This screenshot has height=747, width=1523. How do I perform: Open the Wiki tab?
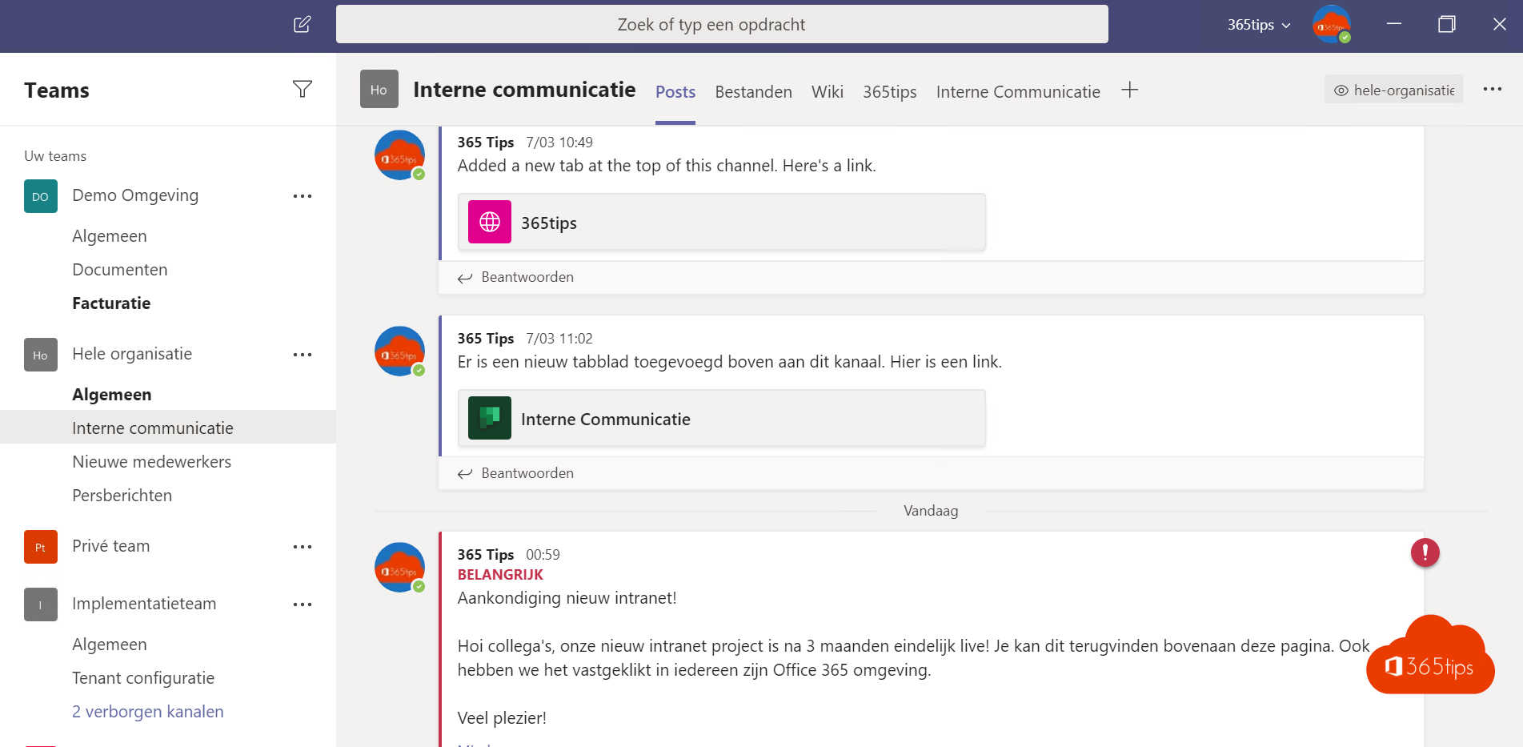pos(828,92)
